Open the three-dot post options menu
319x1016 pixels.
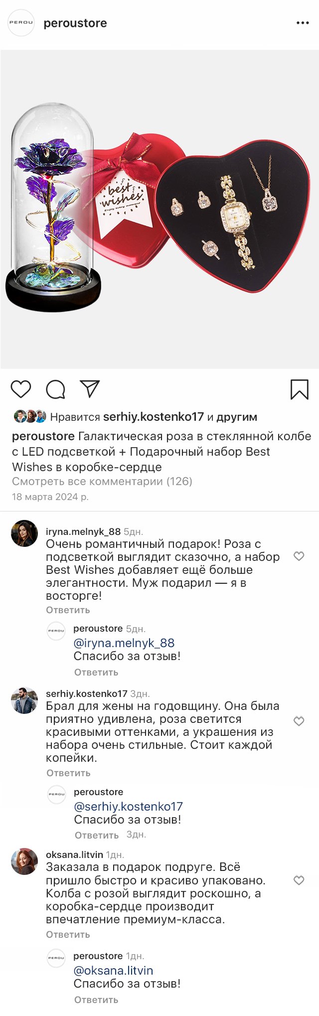[x=303, y=23]
